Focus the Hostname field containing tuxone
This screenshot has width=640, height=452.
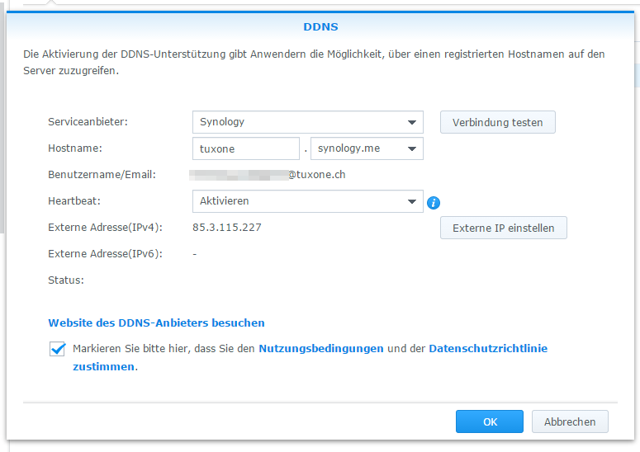pyautogui.click(x=245, y=148)
